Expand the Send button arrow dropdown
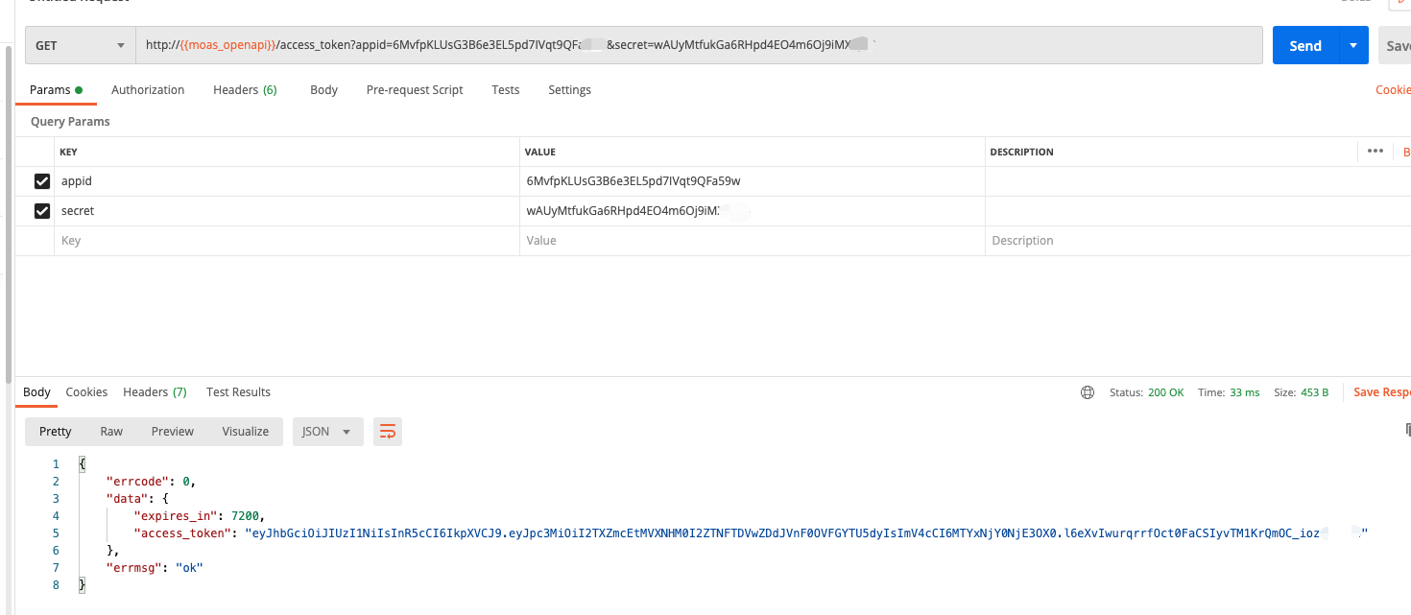Image resolution: width=1411 pixels, height=615 pixels. [x=1353, y=45]
